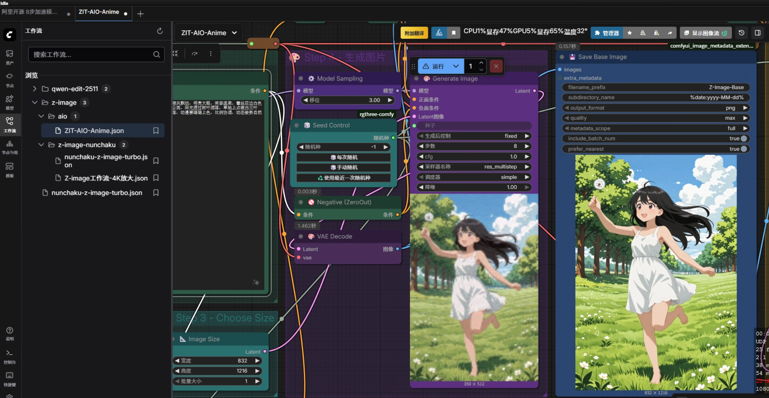Open the 节点 node library panel
This screenshot has width=769, height=398.
tap(10, 80)
